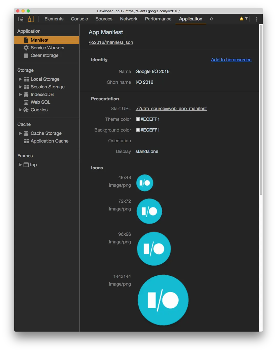
Task: Select Web SQL label in the sidebar
Action: click(40, 102)
